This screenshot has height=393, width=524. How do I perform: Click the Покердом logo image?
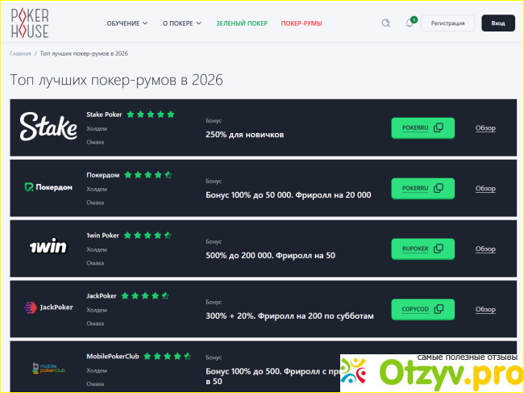(48, 187)
